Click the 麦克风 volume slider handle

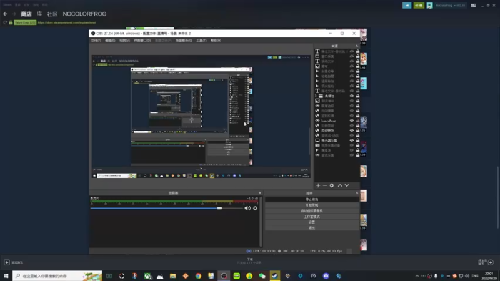click(219, 208)
